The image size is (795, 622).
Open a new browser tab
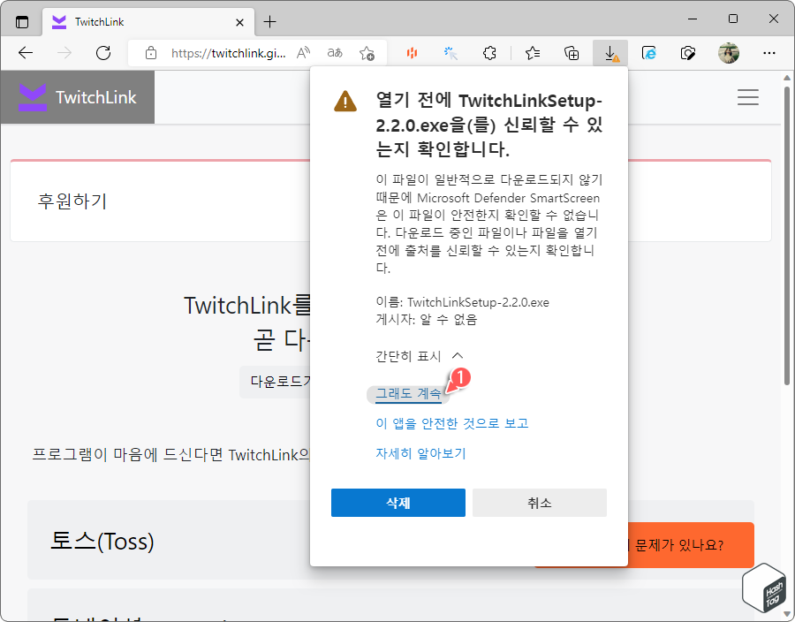[270, 21]
